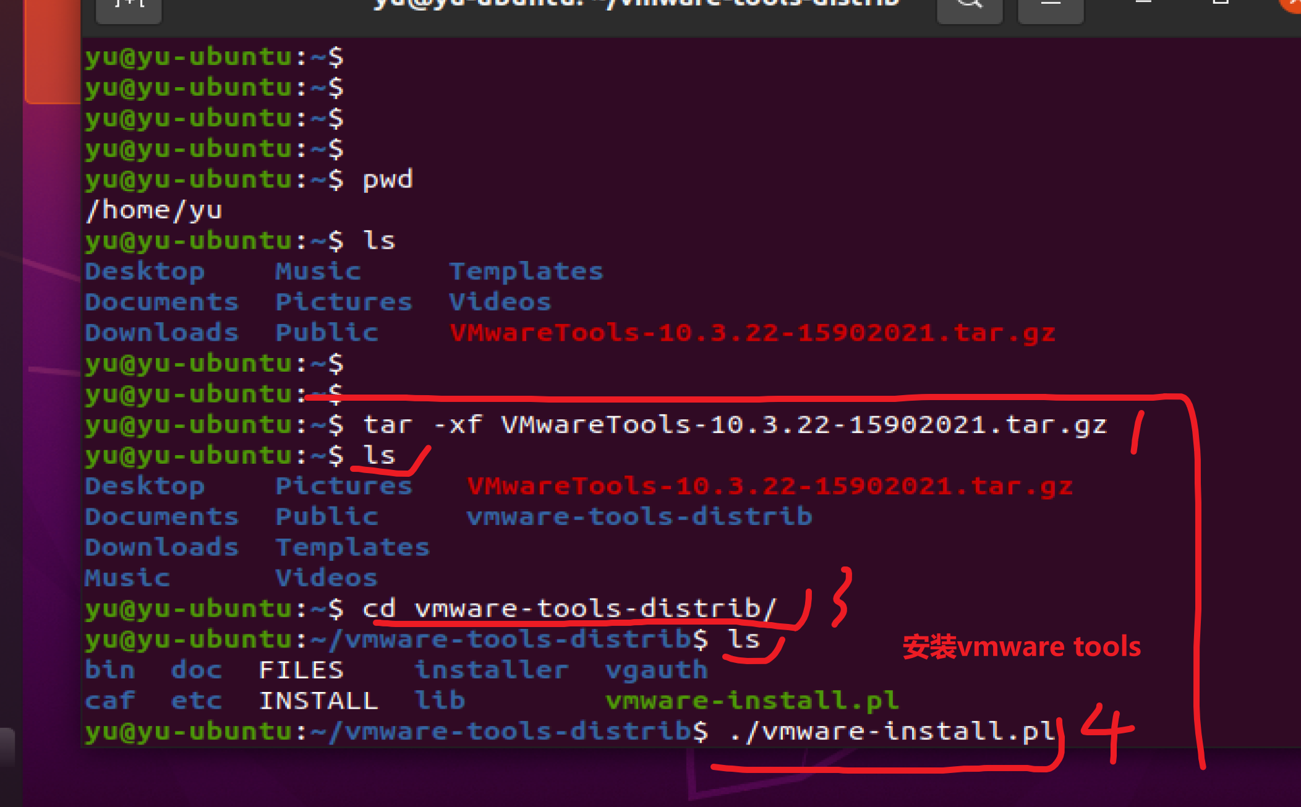Screen dimensions: 1301x807
Task: Click Music in the second ls listing
Action: click(127, 578)
